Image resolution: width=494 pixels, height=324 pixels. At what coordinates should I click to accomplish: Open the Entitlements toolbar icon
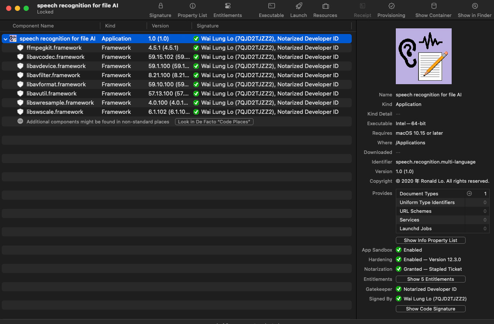[228, 6]
